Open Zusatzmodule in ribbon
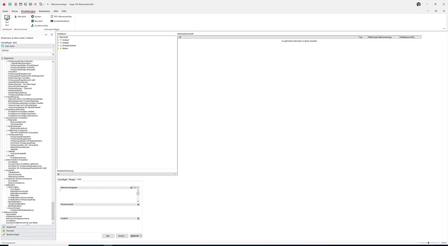The width and height of the screenshot is (448, 246). 39,25
